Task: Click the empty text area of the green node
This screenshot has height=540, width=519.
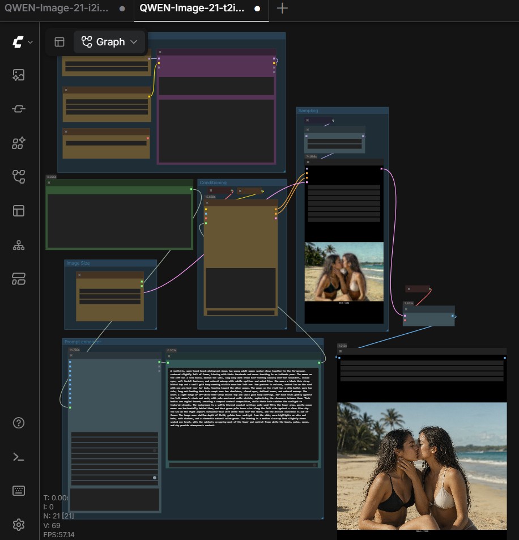Action: point(119,220)
